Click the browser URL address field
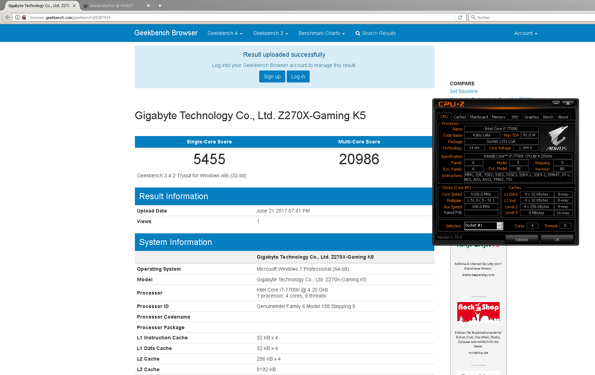 (242, 17)
